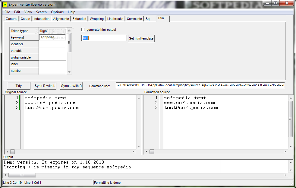Enable generate html output checkbox
296x188 pixels.
pos(83,30)
